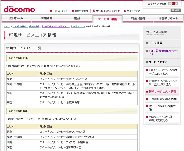The width and height of the screenshot is (184, 151).
Task: Open お問い合わせ header link
Action: 81,11
